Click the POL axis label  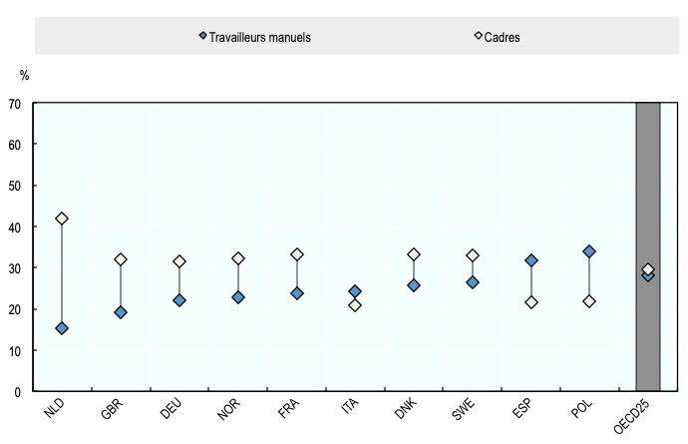point(585,413)
